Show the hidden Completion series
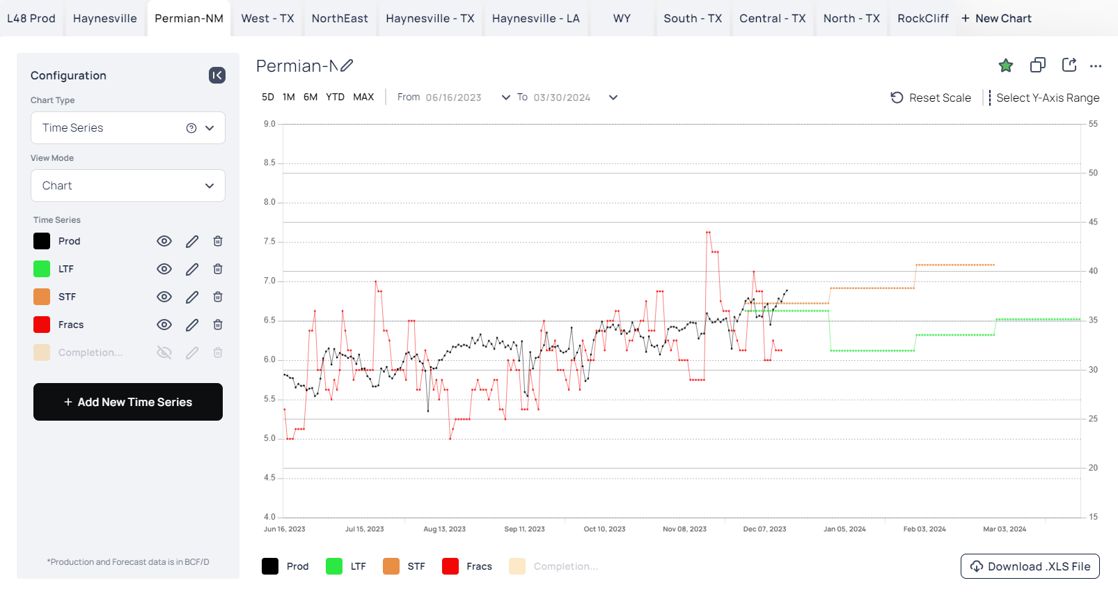The width and height of the screenshot is (1118, 592). (164, 352)
